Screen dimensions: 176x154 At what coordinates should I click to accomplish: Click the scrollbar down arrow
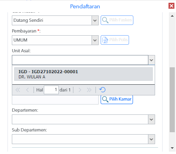pyautogui.click(x=172, y=148)
